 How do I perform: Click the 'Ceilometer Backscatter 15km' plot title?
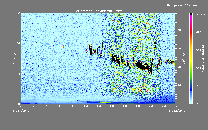point(99,11)
